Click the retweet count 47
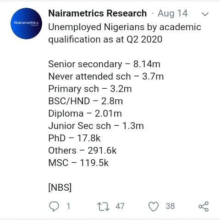 coord(120,206)
